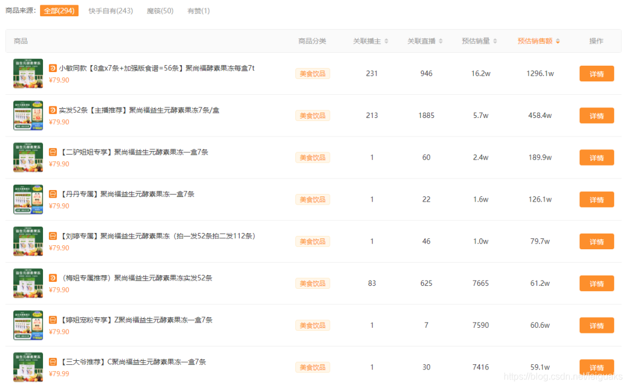Click 美食饮品 tag in 婷姐宠粉专享 row
Screen dimensions: 628x387
[312, 325]
